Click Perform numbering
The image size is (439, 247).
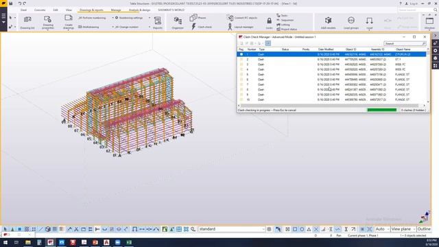click(x=92, y=18)
